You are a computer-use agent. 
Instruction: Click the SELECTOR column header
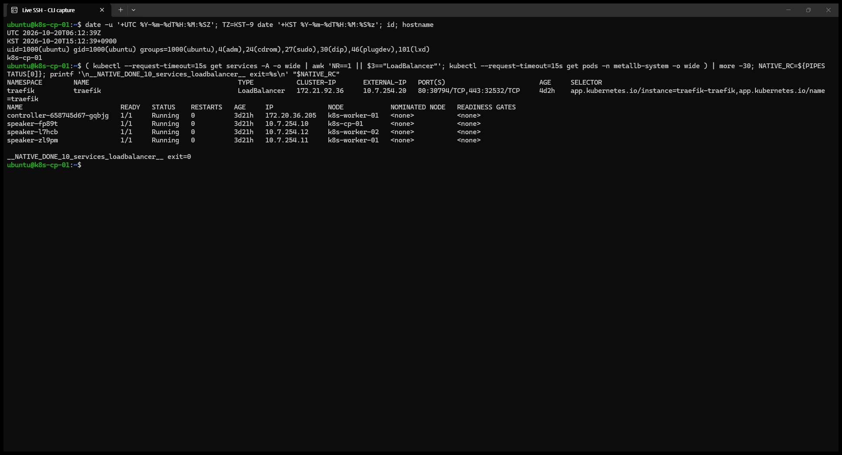586,82
